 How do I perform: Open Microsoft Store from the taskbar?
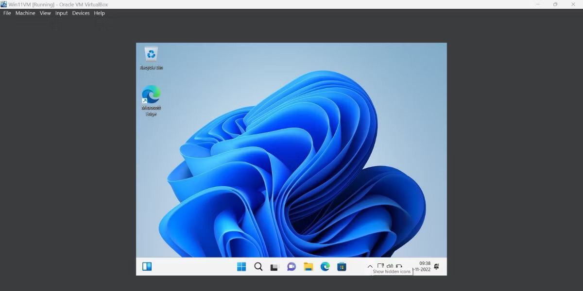click(x=342, y=266)
